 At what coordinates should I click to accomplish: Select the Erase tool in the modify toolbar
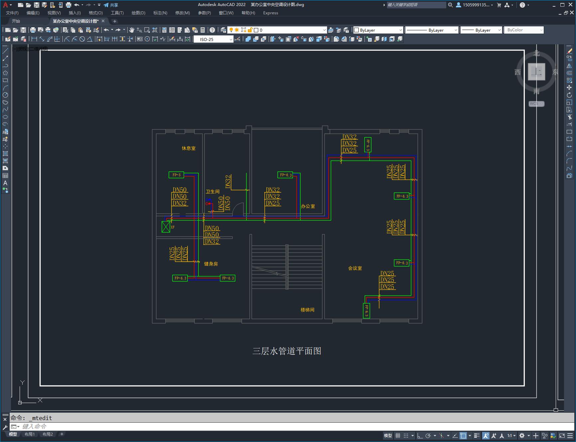point(569,51)
